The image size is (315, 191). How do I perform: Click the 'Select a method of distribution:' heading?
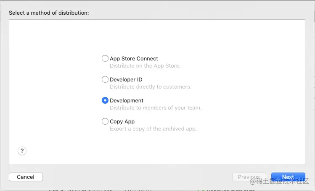click(x=49, y=13)
